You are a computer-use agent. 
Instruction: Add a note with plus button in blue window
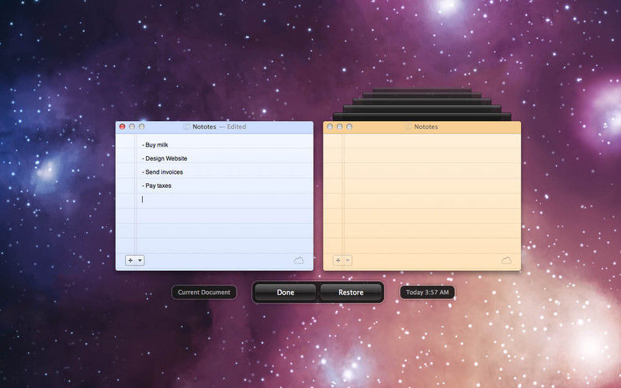pyautogui.click(x=130, y=261)
